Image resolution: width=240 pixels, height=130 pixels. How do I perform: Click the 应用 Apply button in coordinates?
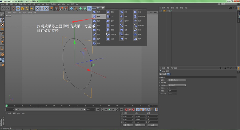click(153, 125)
